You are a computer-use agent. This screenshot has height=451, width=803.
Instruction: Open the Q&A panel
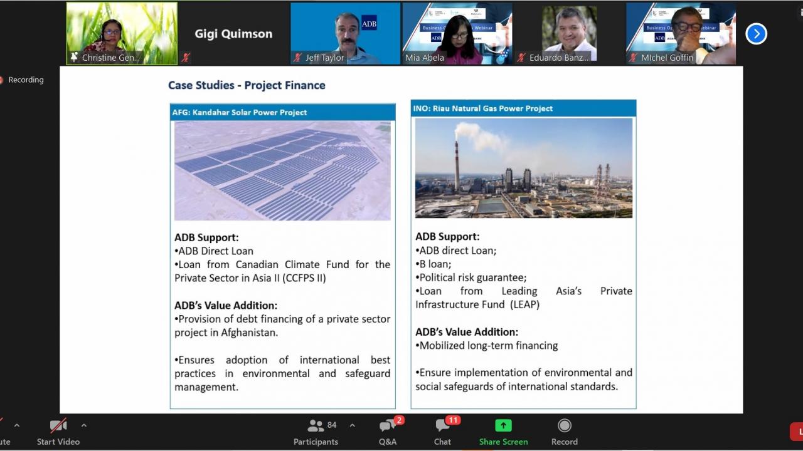coord(388,432)
